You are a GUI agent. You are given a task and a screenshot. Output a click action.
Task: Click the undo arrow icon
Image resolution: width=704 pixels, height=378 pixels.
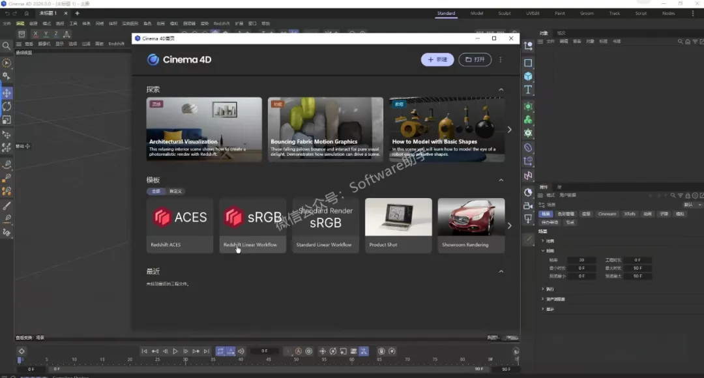tap(7, 14)
